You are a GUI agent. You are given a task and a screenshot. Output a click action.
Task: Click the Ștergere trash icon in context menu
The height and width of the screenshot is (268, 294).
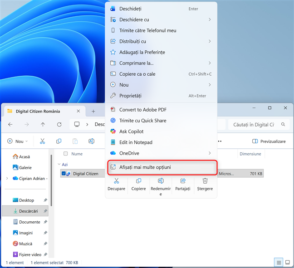point(205,181)
